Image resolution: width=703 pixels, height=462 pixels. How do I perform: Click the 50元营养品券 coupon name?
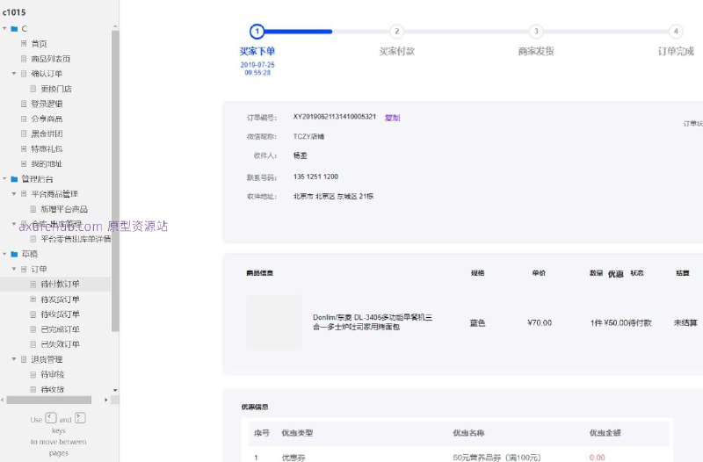click(x=496, y=458)
